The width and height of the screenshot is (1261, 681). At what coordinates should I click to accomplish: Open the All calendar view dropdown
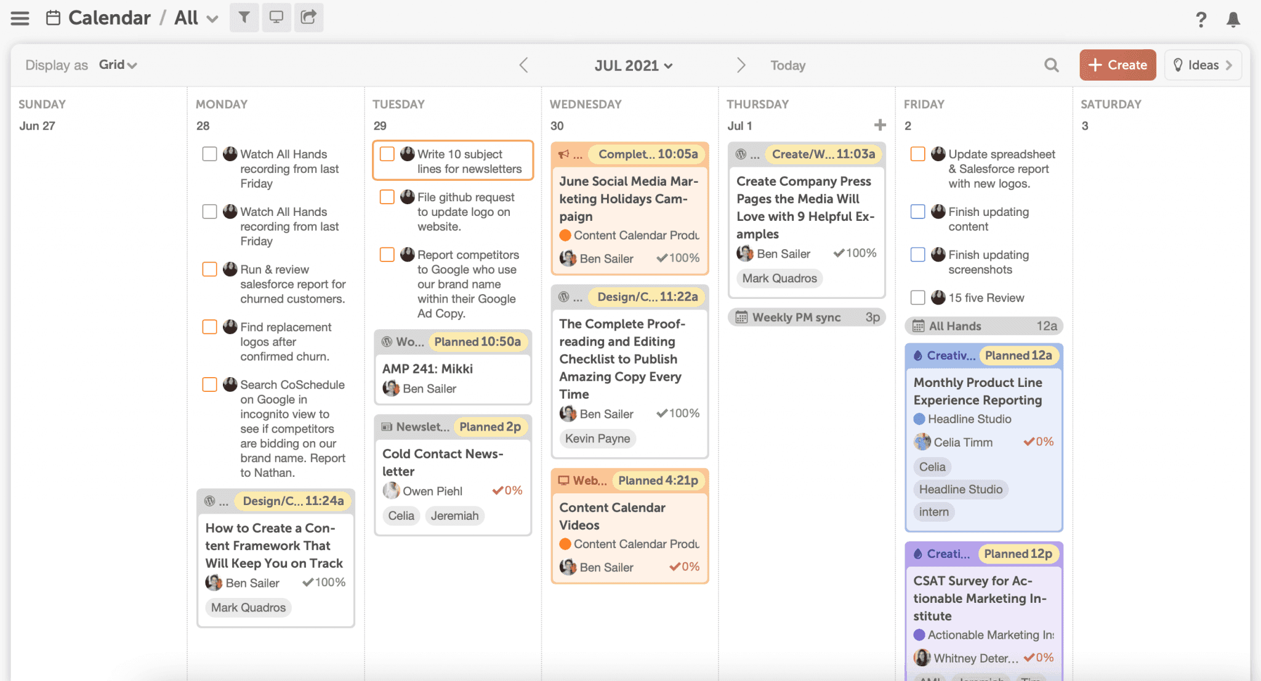(x=196, y=18)
